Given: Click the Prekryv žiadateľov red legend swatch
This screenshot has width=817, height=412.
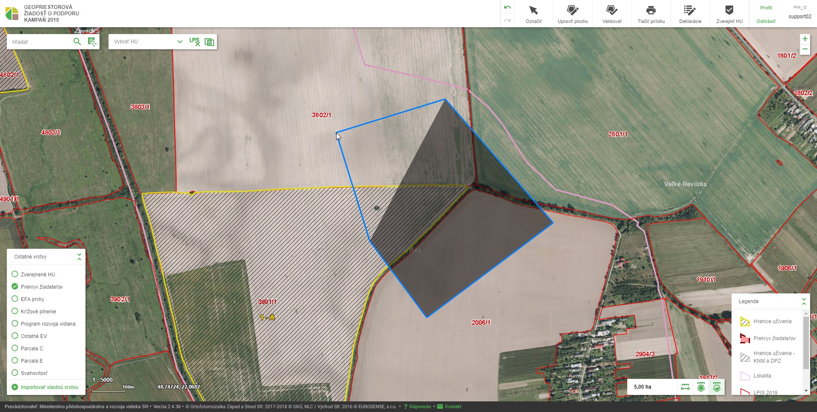Looking at the screenshot, I should [745, 338].
